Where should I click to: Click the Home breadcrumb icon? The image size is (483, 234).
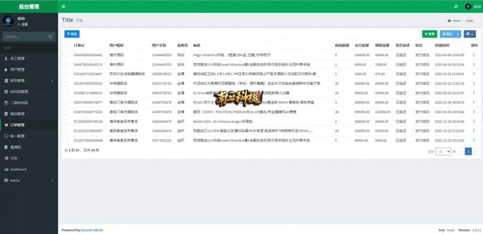(x=449, y=21)
